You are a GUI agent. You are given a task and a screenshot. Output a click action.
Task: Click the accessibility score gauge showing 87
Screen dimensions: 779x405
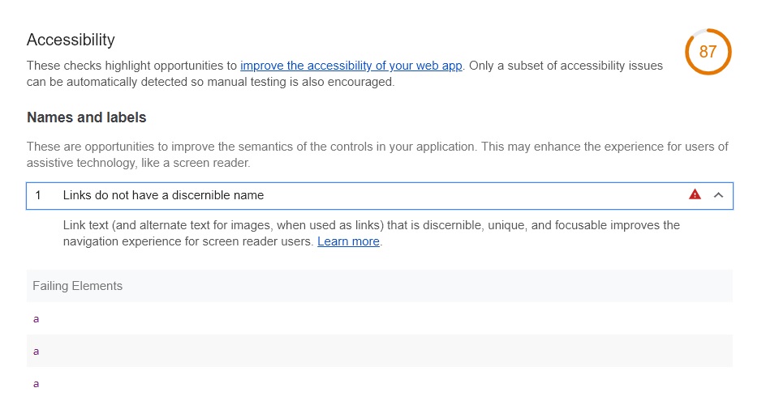(708, 52)
